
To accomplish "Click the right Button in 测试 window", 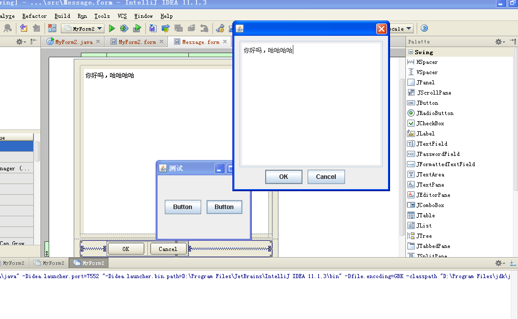I will click(224, 207).
